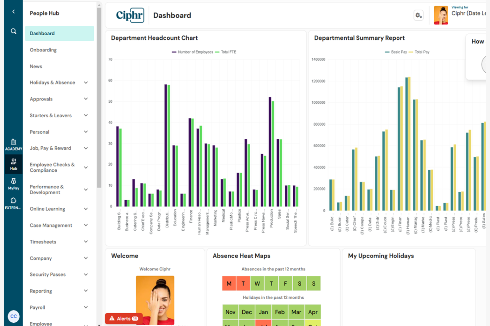Click the user avatar next to Viewing for
The image size is (490, 326).
pos(441,15)
